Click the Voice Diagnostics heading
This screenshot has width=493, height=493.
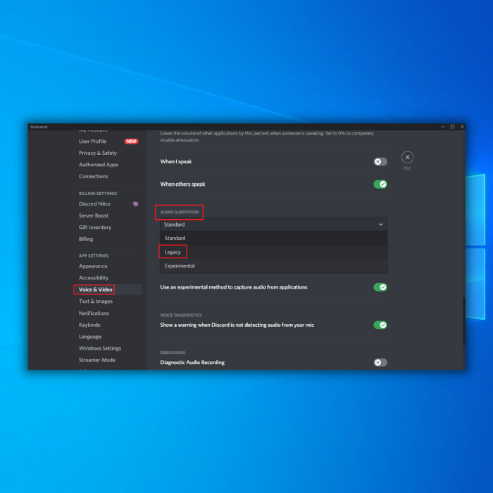(181, 315)
